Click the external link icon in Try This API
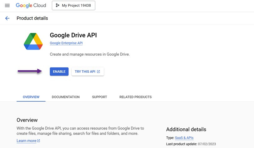 click(x=99, y=72)
